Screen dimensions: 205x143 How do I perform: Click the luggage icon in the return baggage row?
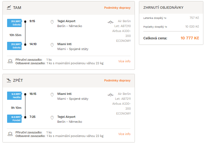click(x=10, y=134)
